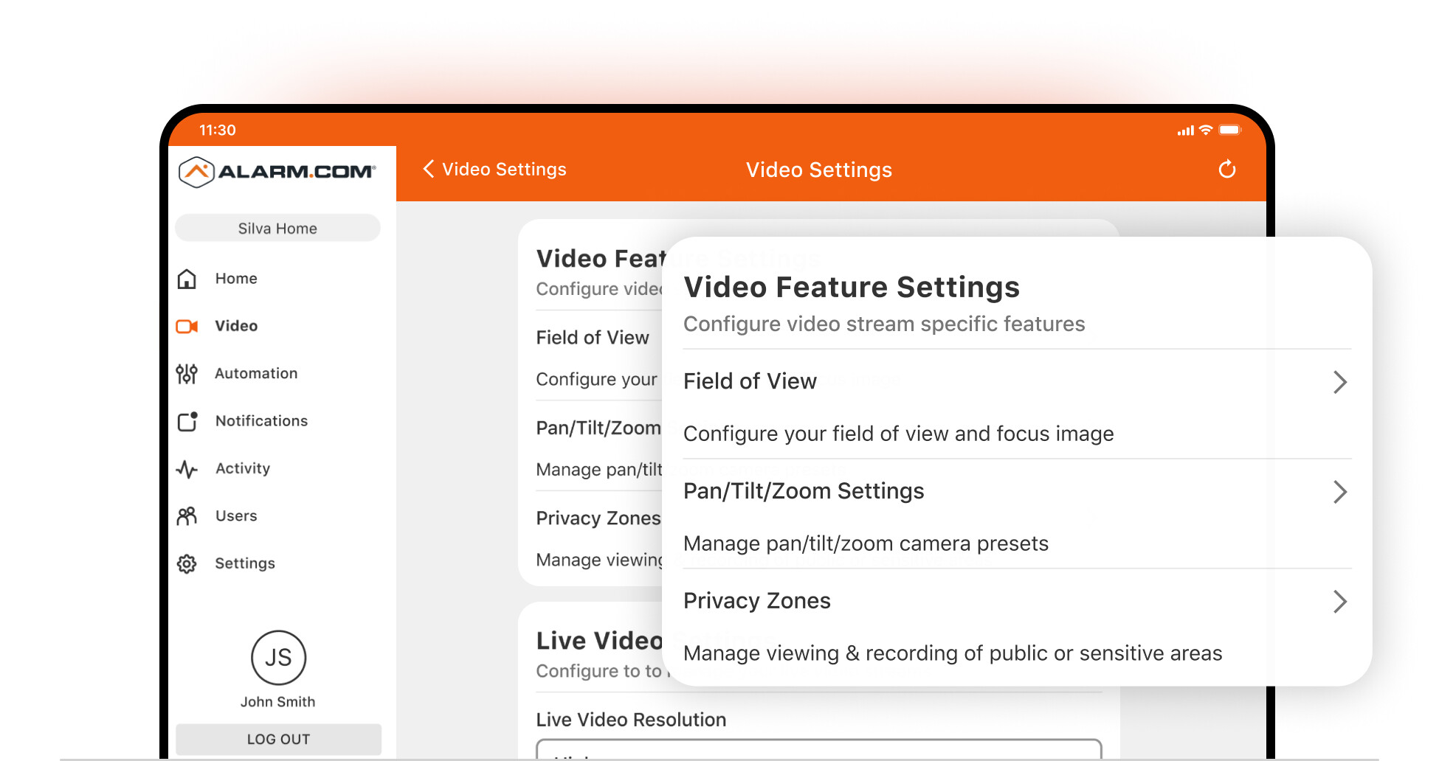The height and width of the screenshot is (761, 1439).
Task: Expand the Privacy Zones chevron
Action: coord(1339,602)
